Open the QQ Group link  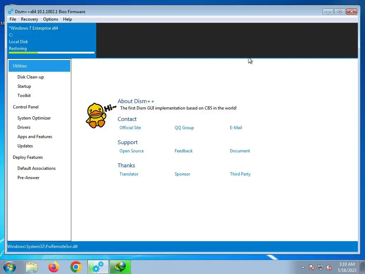184,128
